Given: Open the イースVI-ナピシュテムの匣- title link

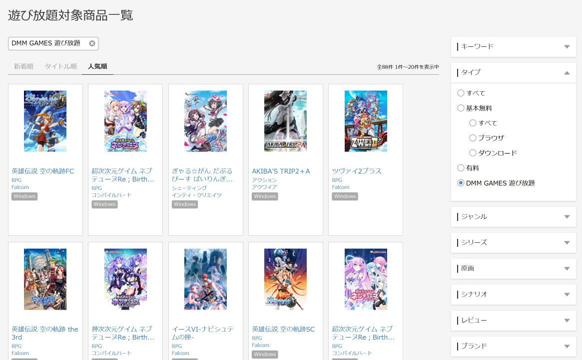Looking at the screenshot, I should click(x=203, y=334).
